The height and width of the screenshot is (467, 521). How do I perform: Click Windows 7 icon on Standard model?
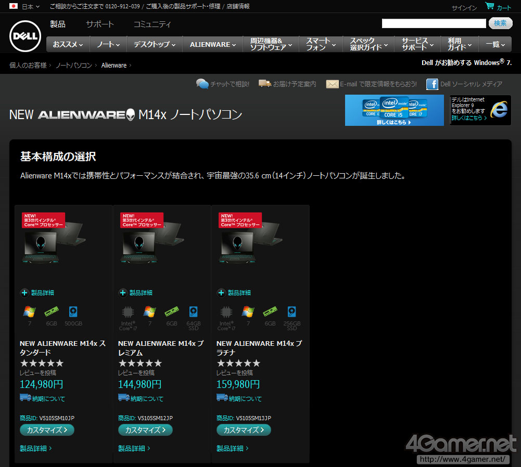(29, 312)
